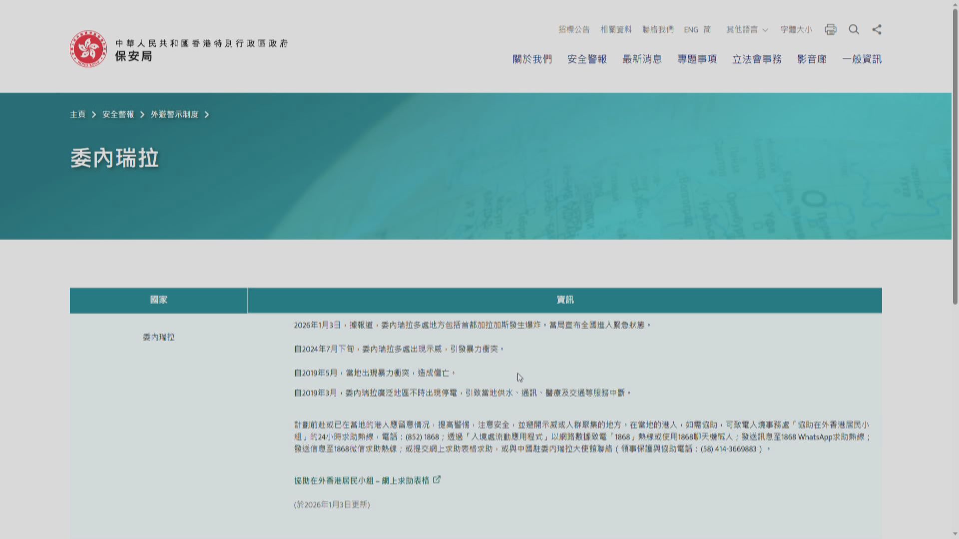Open 協助在外香港居民小組 網上求助表格 link
959x539 pixels.
pos(361,481)
